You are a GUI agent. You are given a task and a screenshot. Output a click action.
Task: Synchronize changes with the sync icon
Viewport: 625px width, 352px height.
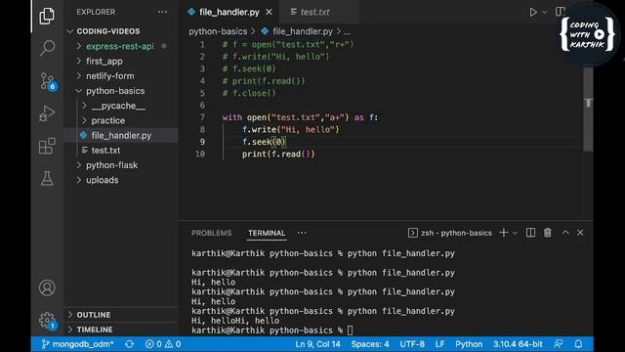tap(129, 344)
